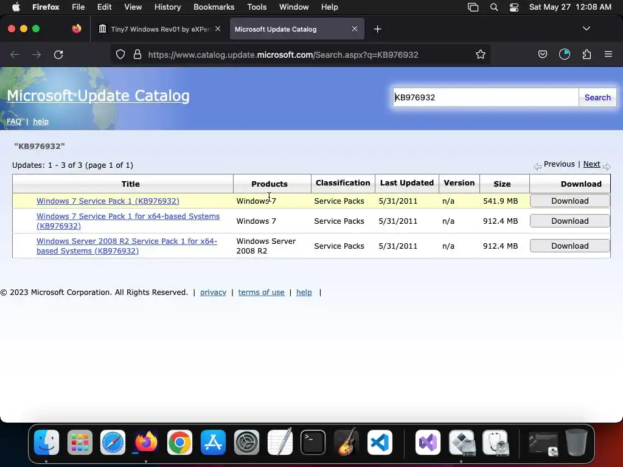This screenshot has height=467, width=623.
Task: Open Windows 7 Service Pack 1 (KB976932) link
Action: (x=108, y=201)
